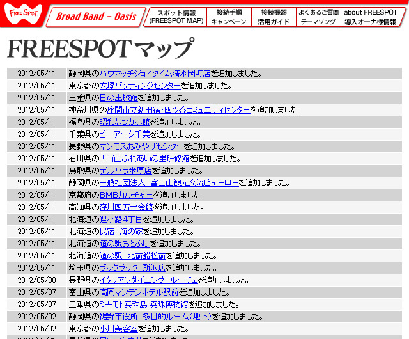Open the テーマソング menu item
Image resolution: width=409 pixels, height=339 pixels.
click(x=318, y=22)
